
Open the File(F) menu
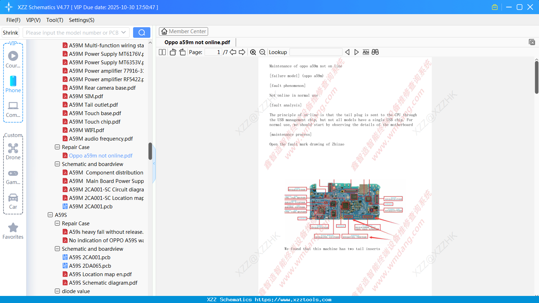click(x=13, y=20)
